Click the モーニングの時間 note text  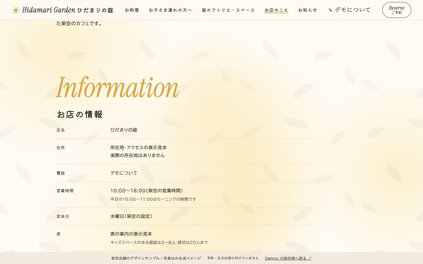click(153, 199)
